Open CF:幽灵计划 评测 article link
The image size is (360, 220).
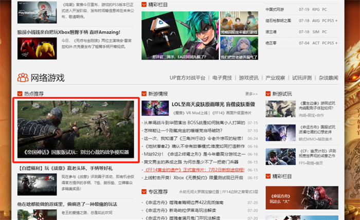[318, 153]
